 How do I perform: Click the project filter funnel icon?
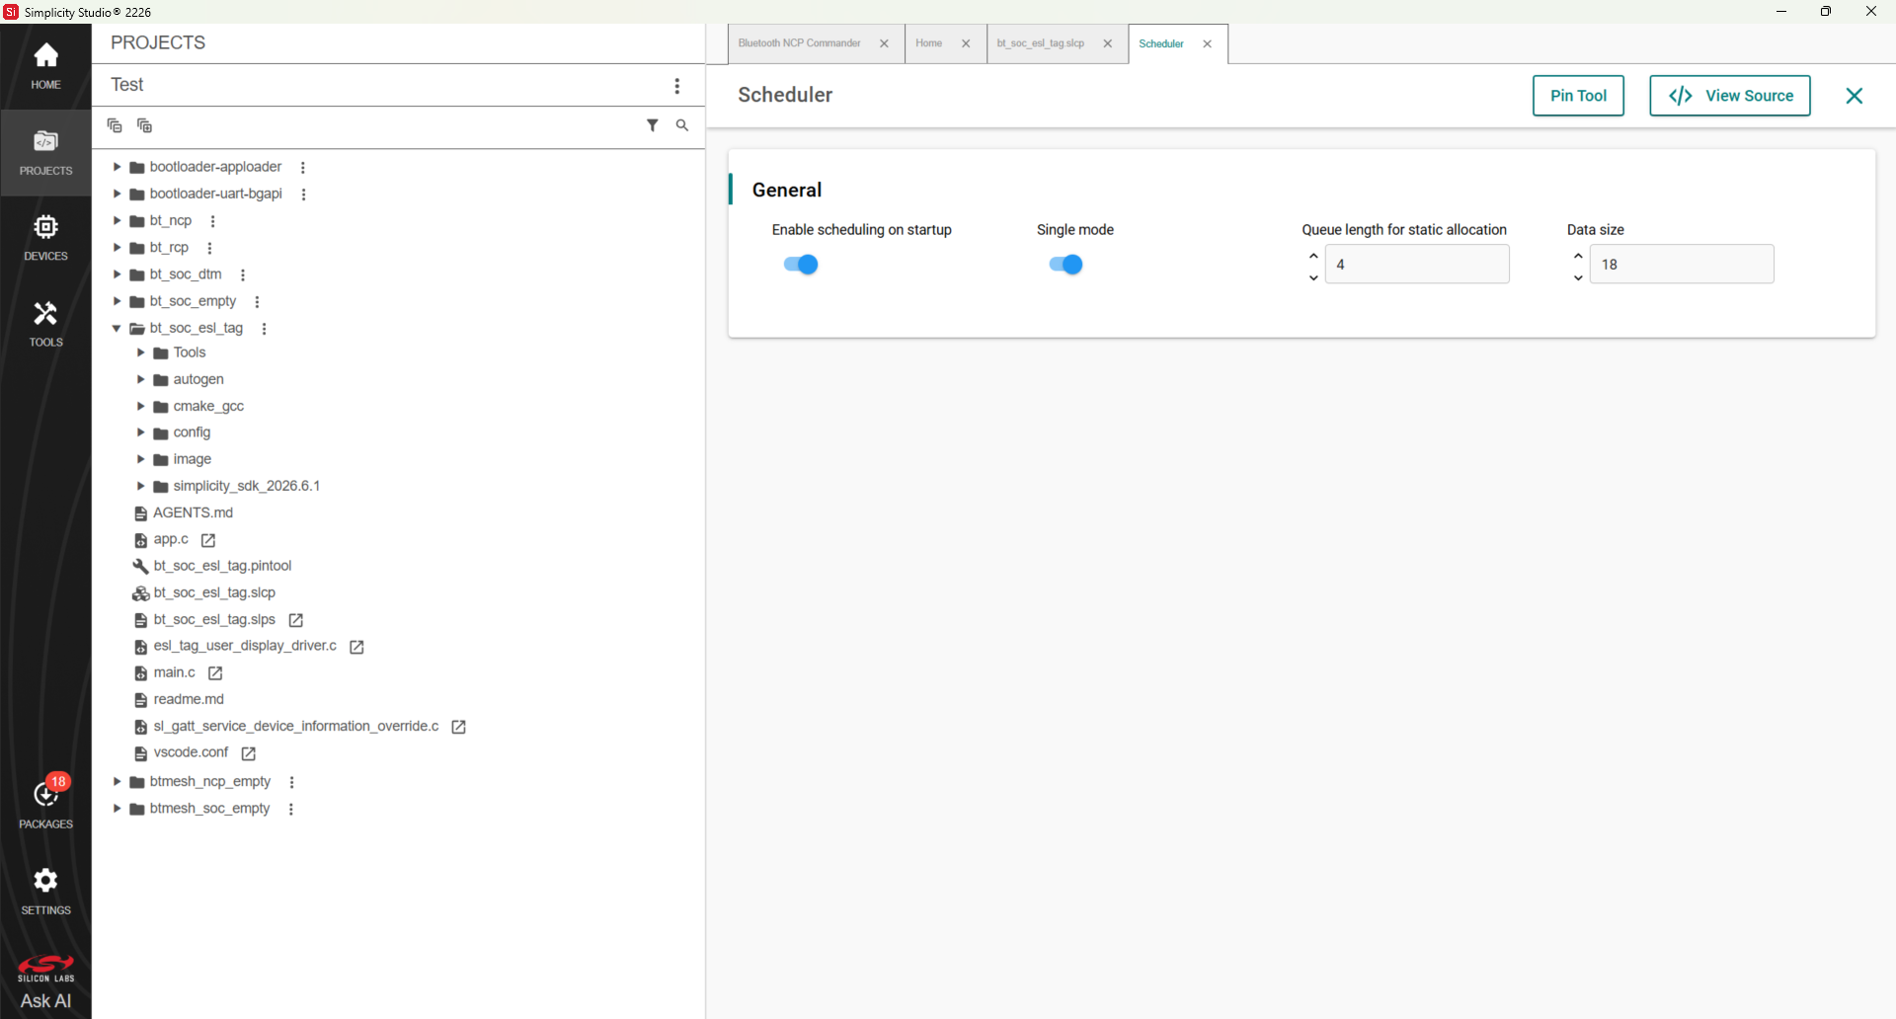point(653,125)
